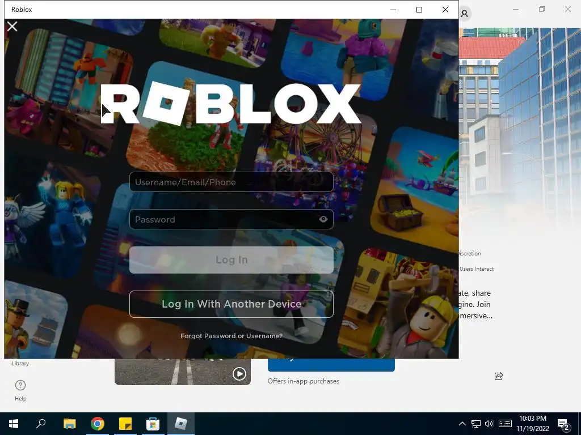Click the share icon in Microsoft Store
Image resolution: width=581 pixels, height=435 pixels.
pyautogui.click(x=499, y=376)
